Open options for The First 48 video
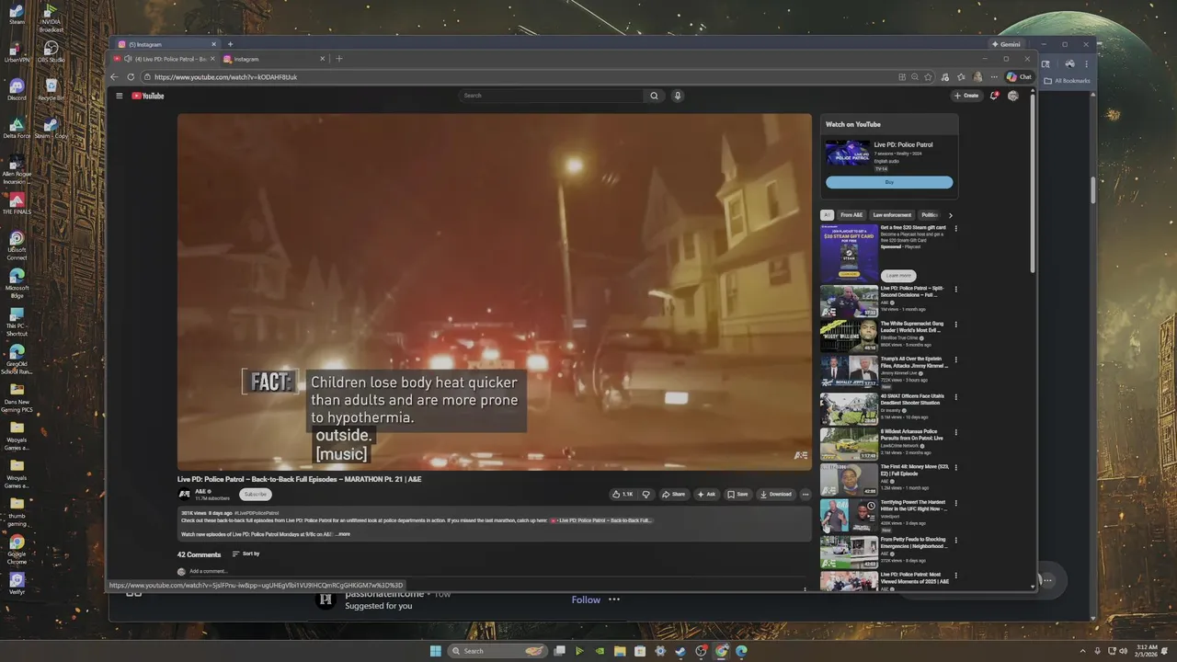The width and height of the screenshot is (1177, 662). 955,467
